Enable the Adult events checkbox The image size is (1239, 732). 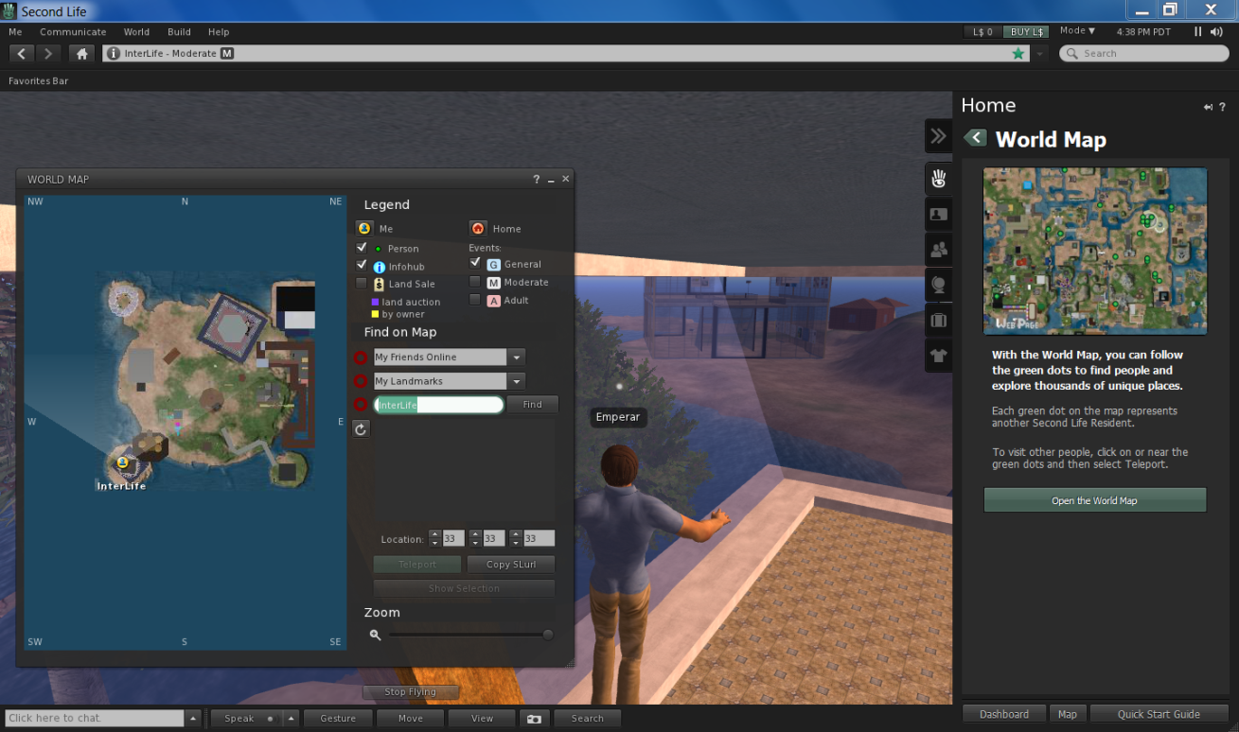tap(475, 299)
